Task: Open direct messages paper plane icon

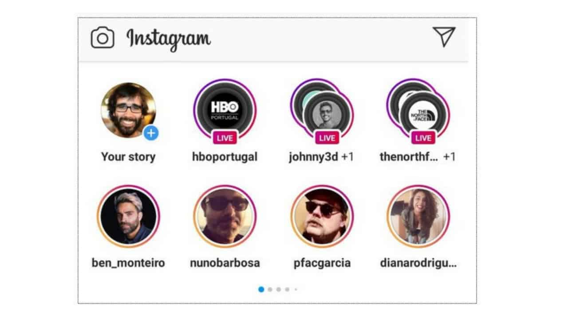Action: click(444, 37)
